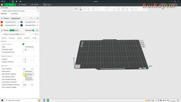Open the support Type normal(auto) dropdown

pos(28,47)
